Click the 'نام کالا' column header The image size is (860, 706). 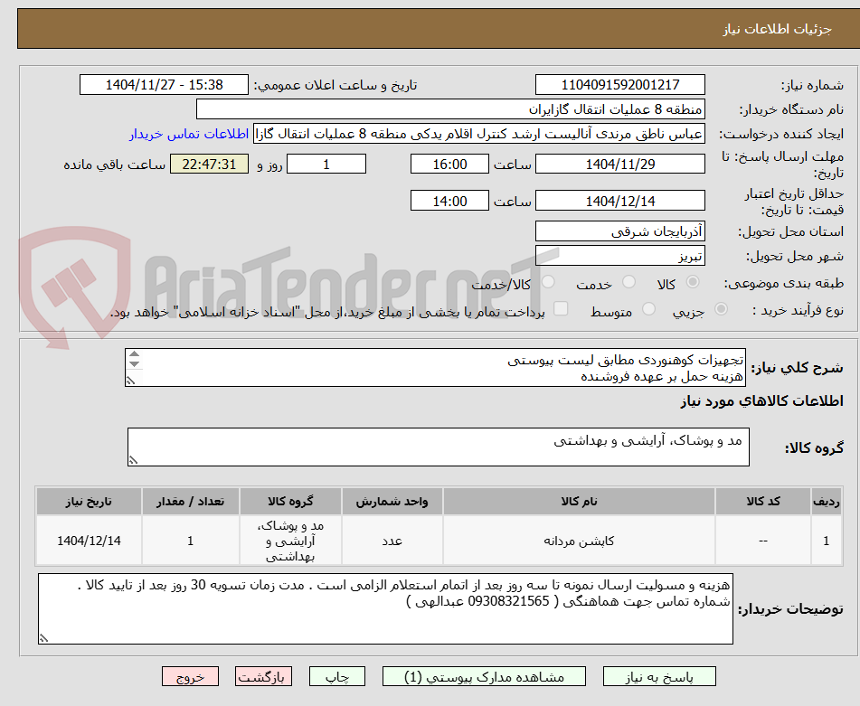(579, 502)
